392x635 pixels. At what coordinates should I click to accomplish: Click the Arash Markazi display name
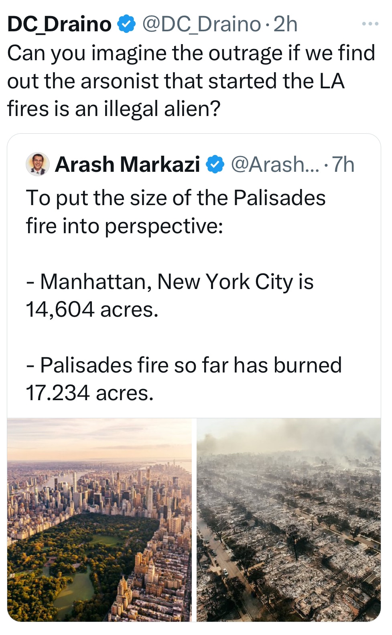(127, 165)
